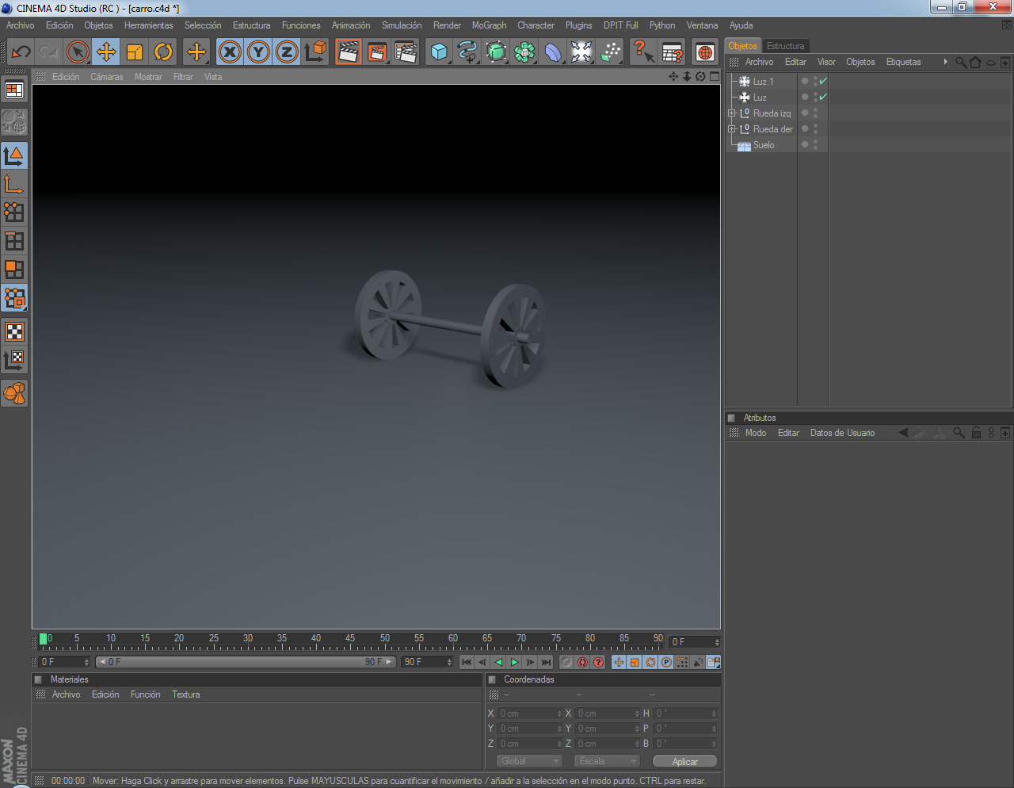Open the Content Browser globe icon
Viewport: 1014px width, 788px height.
(x=704, y=52)
